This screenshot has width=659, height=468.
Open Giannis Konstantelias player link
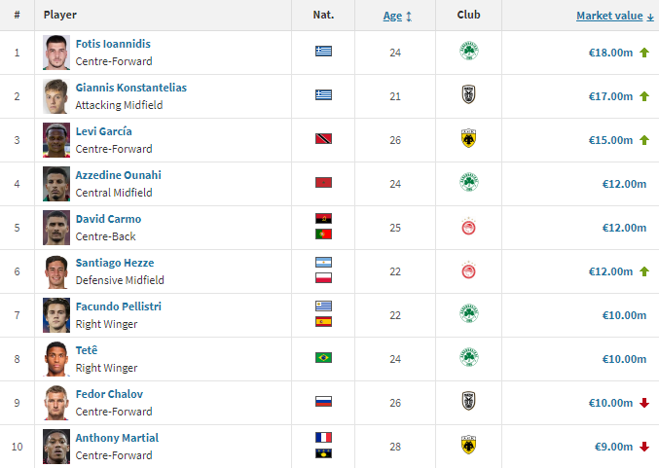coord(130,88)
